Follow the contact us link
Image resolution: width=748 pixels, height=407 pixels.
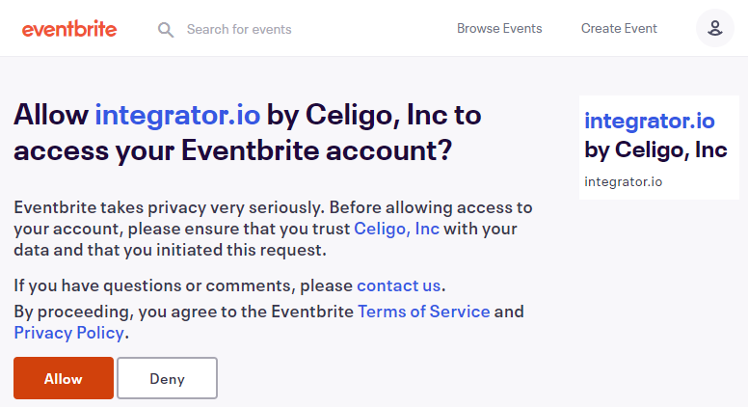coord(399,285)
